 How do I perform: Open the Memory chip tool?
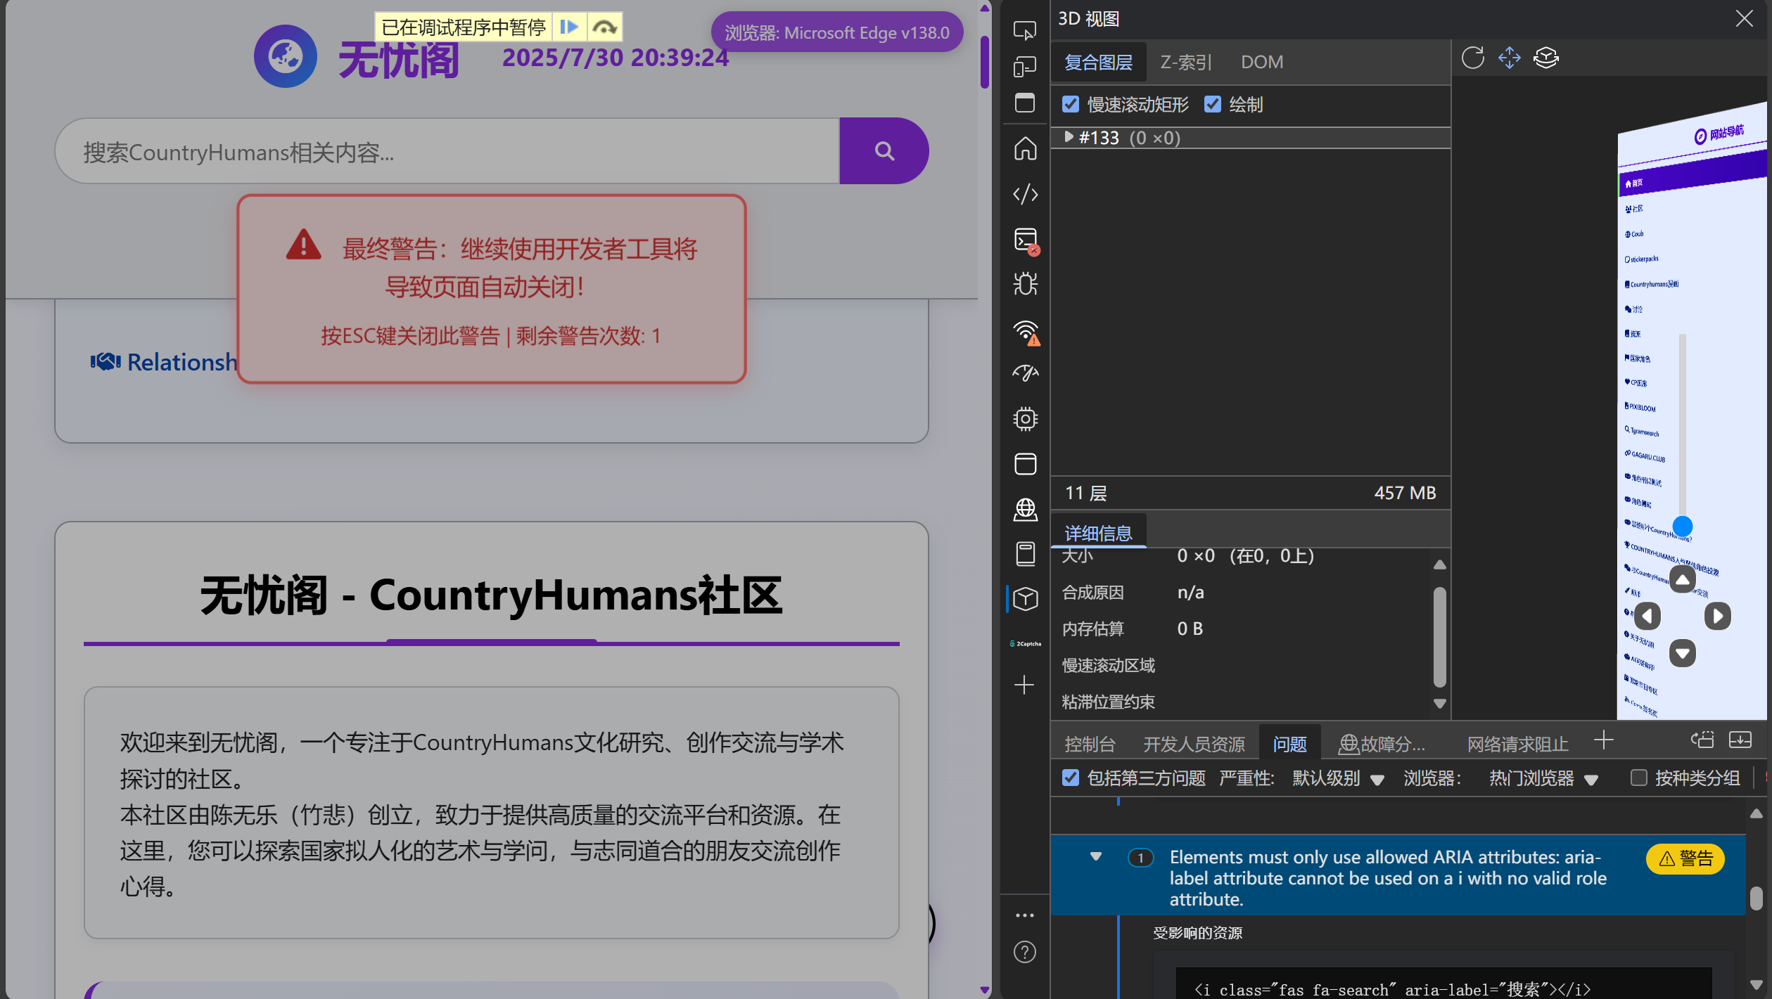point(1025,419)
